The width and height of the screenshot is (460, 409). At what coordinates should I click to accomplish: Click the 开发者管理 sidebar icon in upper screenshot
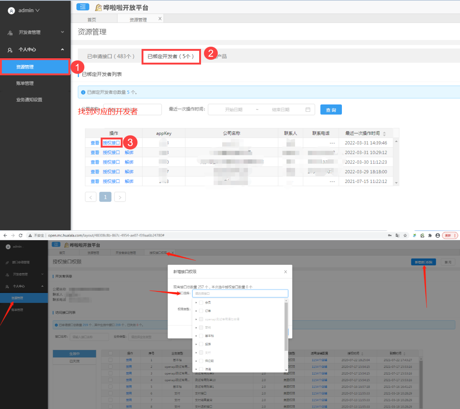pyautogui.click(x=10, y=33)
